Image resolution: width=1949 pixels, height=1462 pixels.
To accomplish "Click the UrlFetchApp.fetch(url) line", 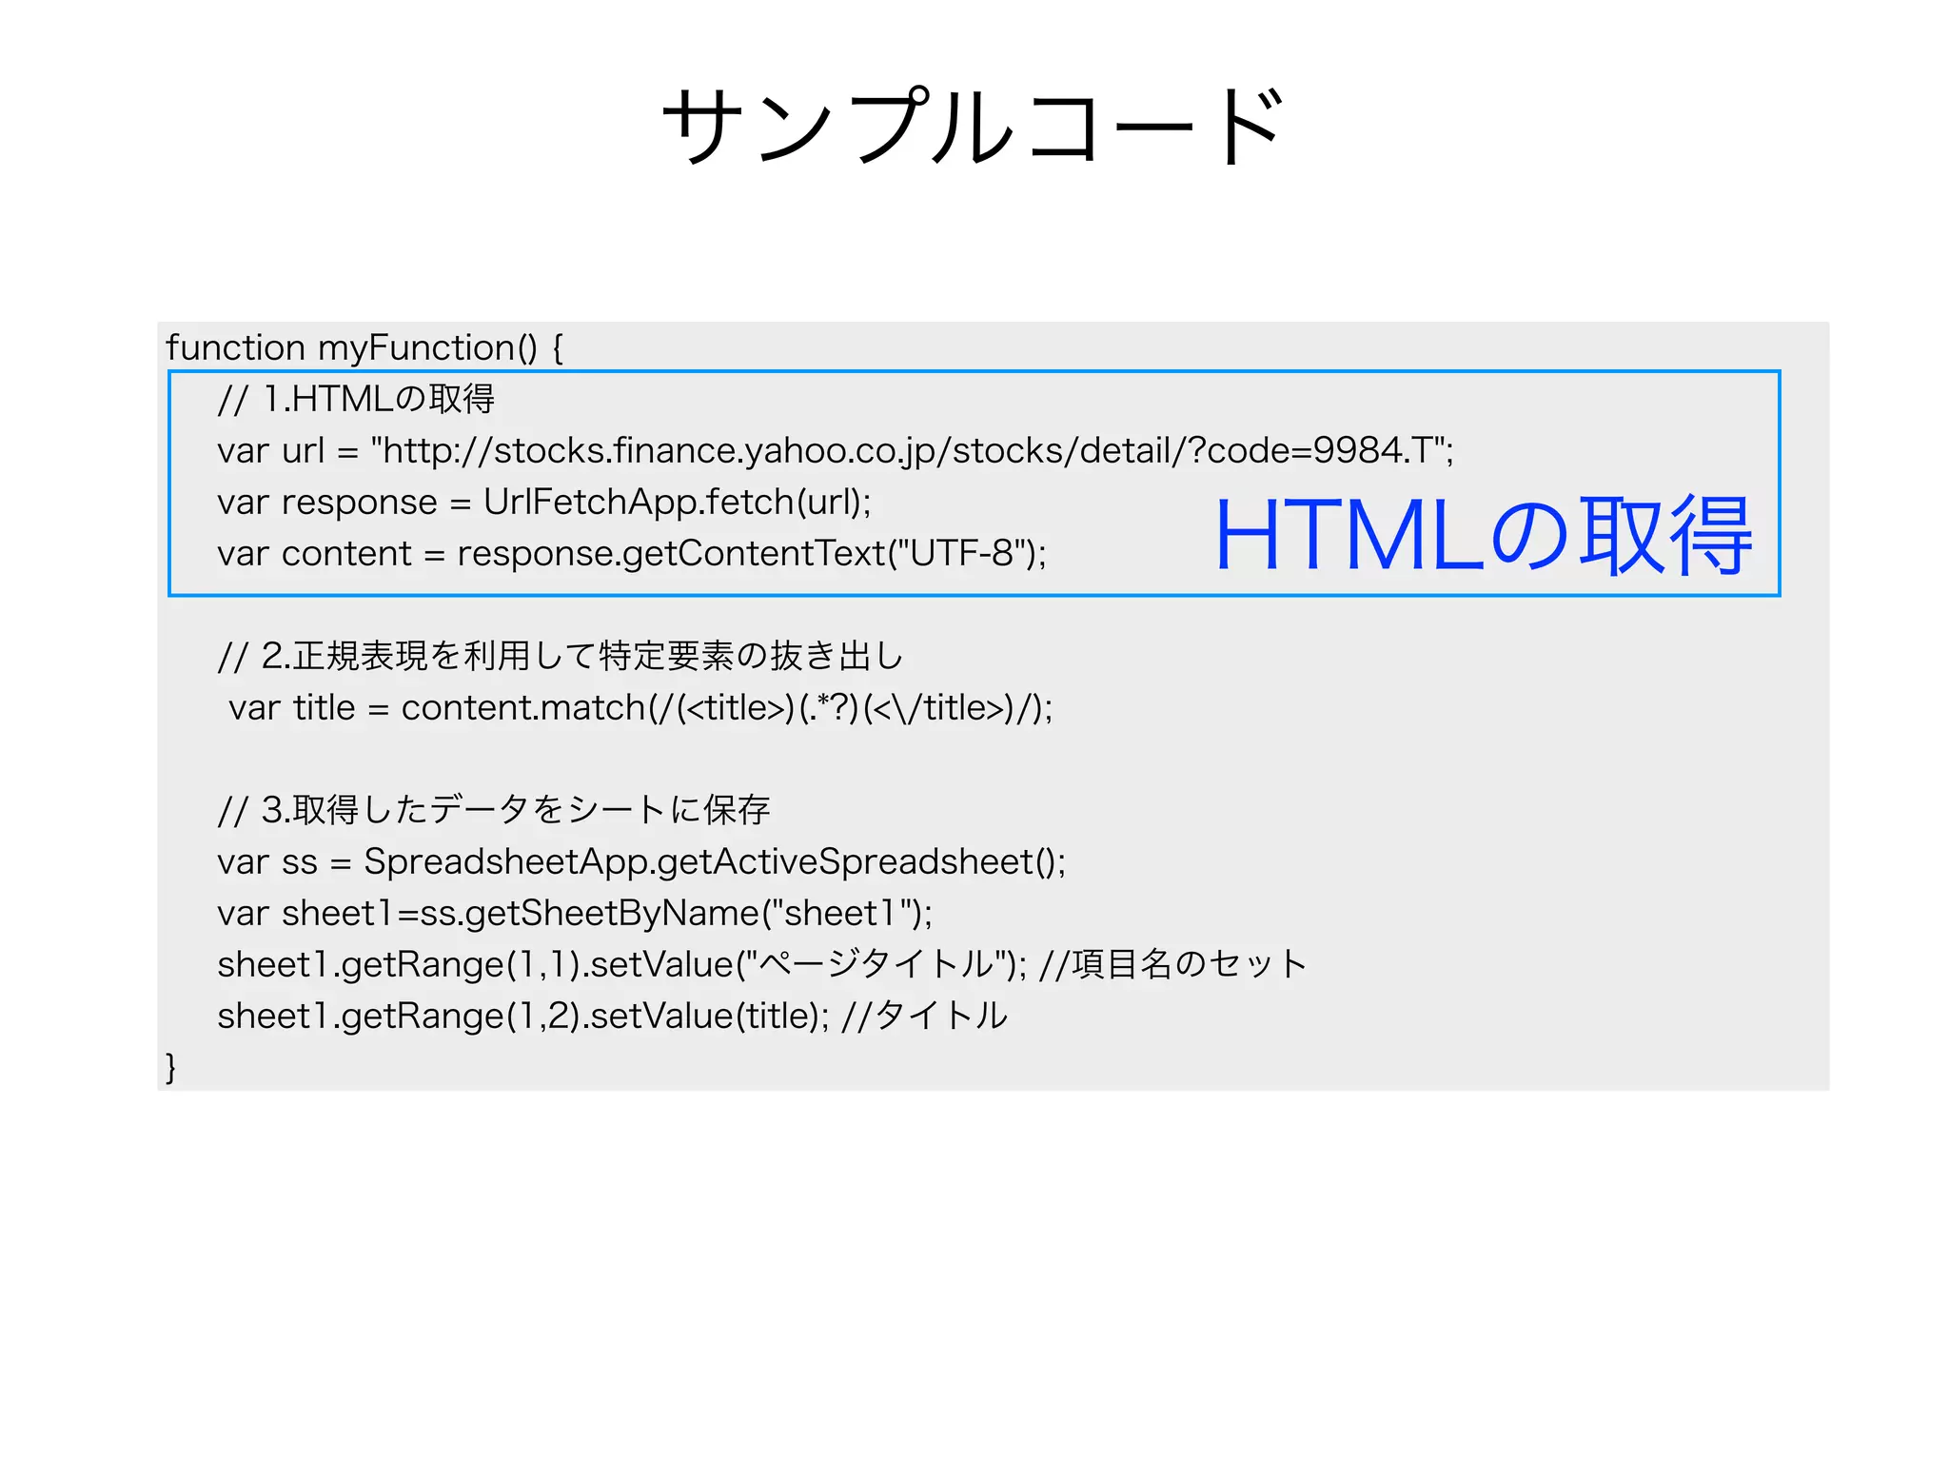I will click(x=543, y=502).
